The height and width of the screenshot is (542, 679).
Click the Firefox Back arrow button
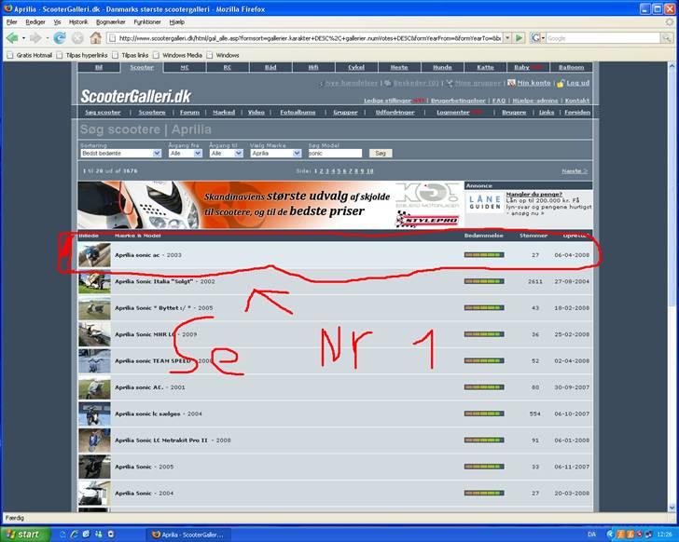[12, 38]
